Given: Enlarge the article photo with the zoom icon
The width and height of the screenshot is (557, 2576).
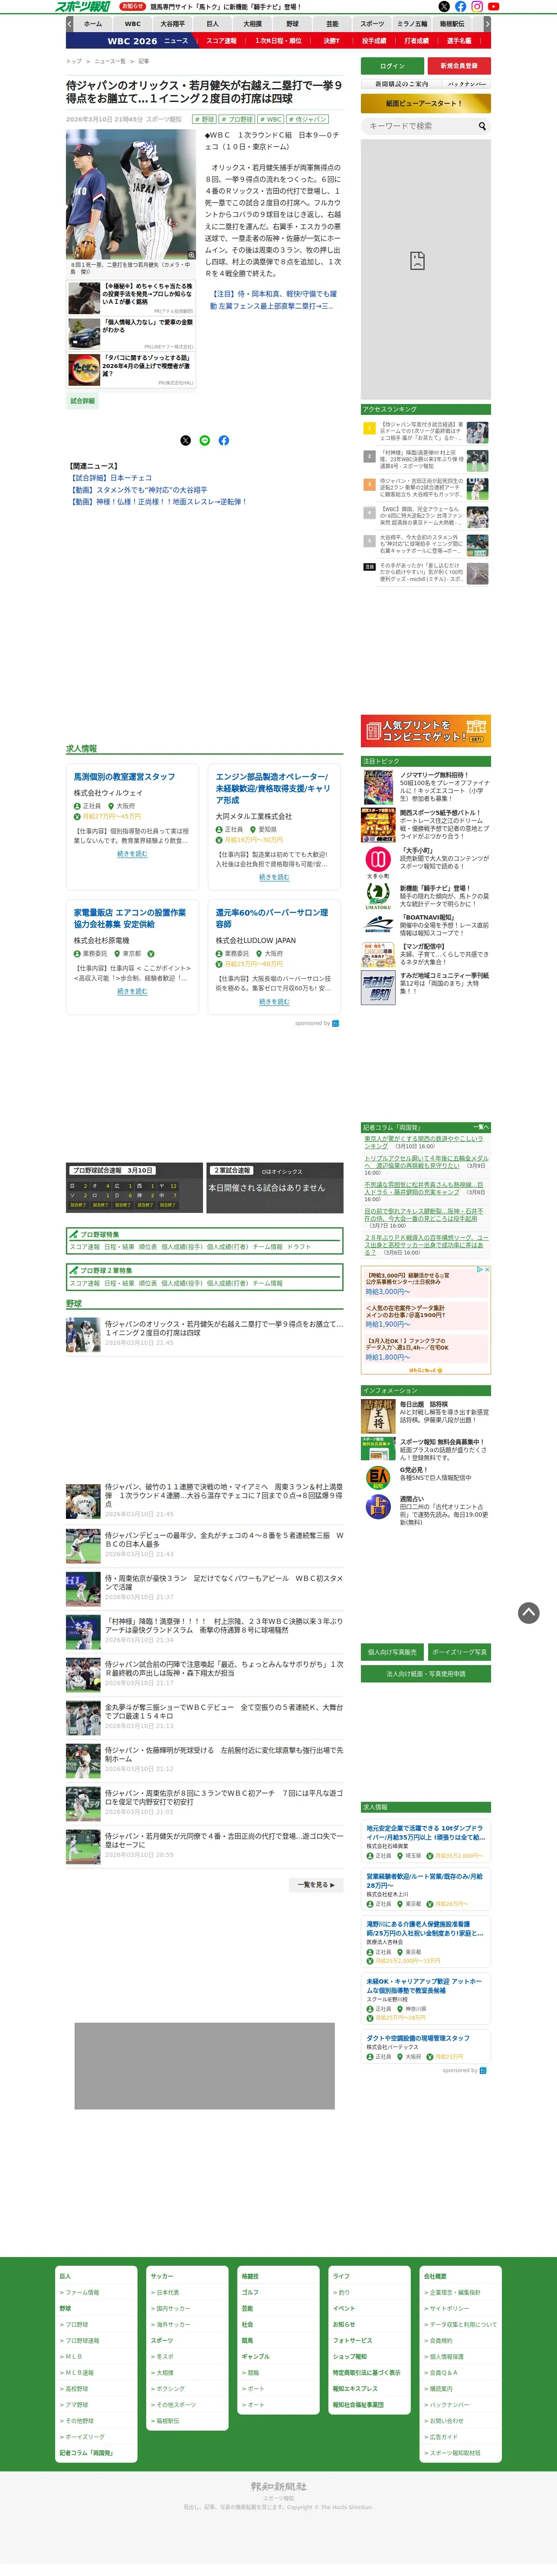Looking at the screenshot, I should coord(192,255).
